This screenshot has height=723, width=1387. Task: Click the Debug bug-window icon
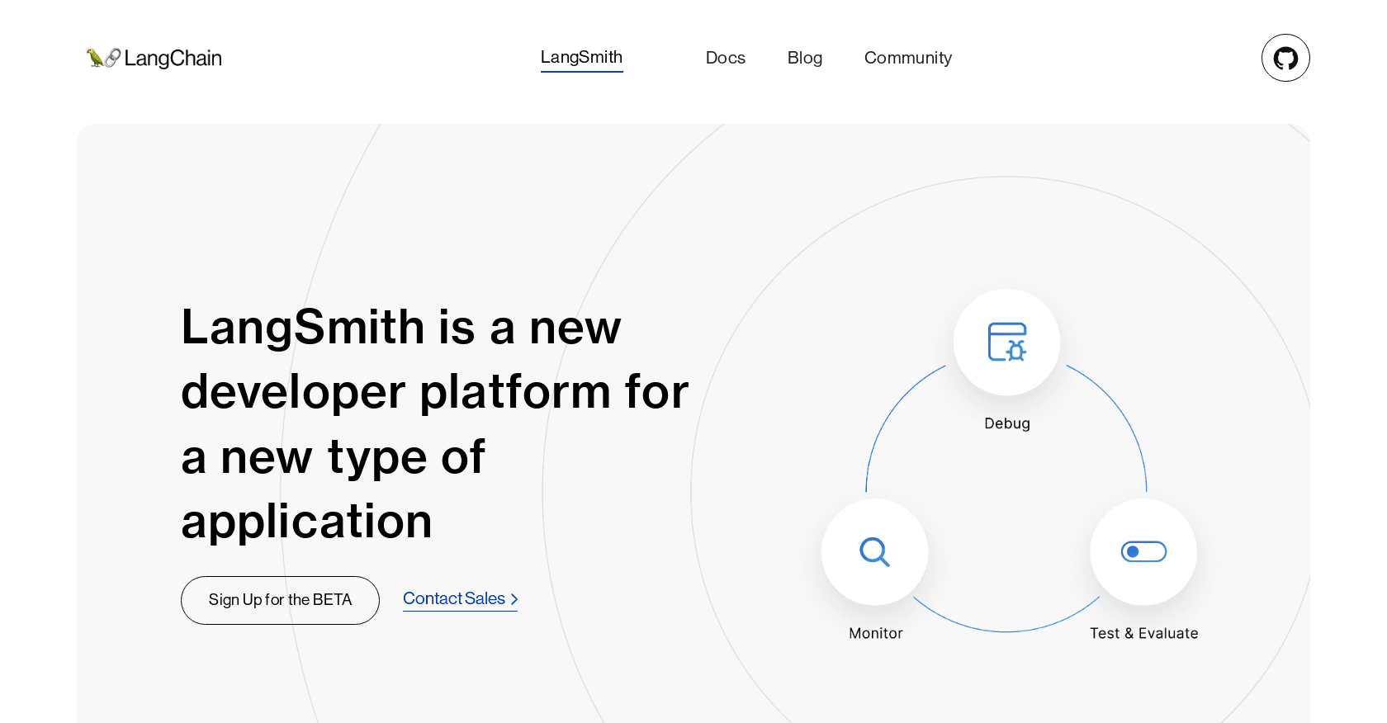pyautogui.click(x=1007, y=342)
